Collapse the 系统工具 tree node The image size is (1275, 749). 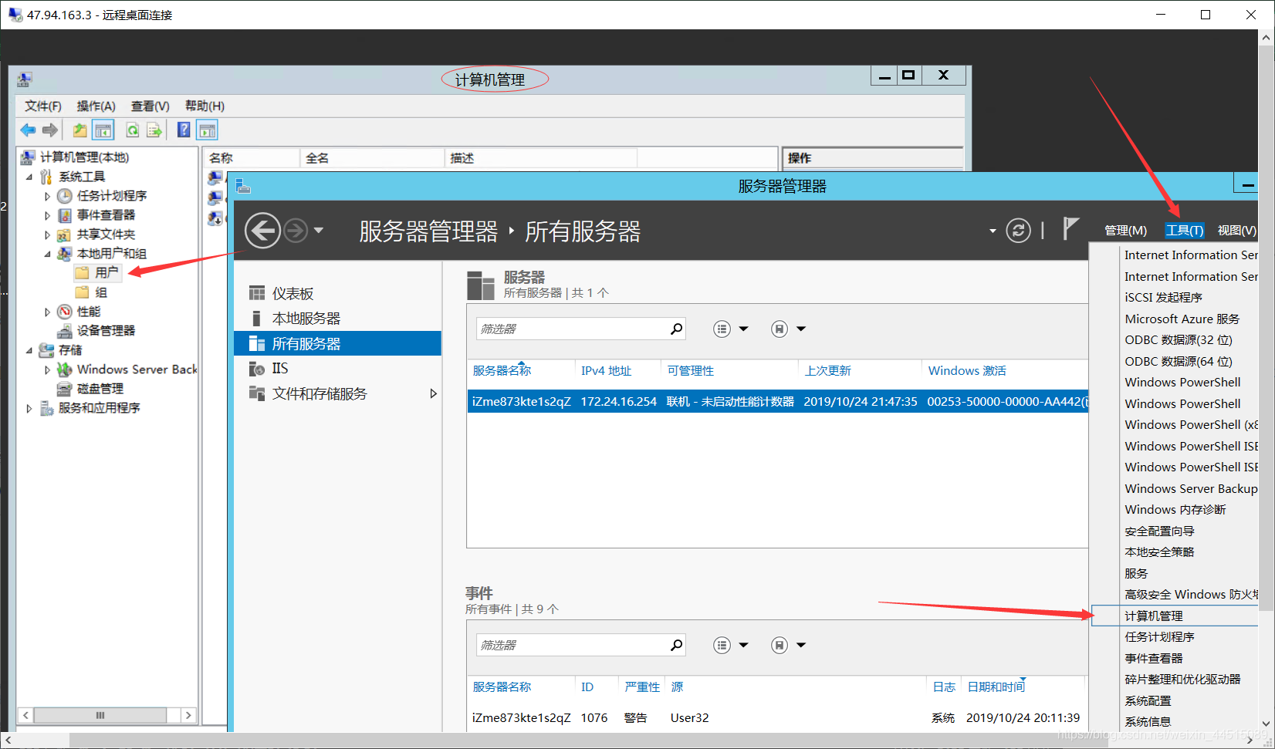pos(29,177)
